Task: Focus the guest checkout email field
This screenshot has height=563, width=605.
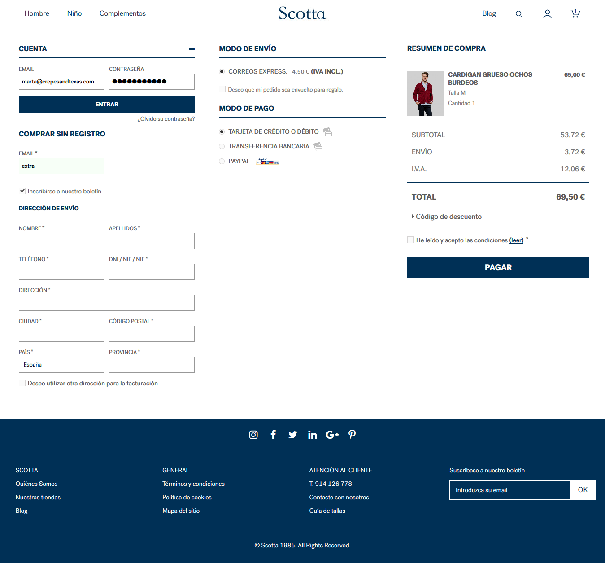Action: [61, 166]
